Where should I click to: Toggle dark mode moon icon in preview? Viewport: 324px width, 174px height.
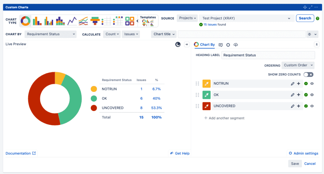coord(178,44)
